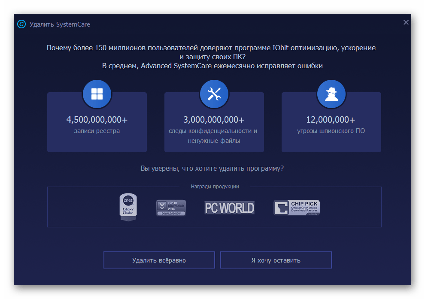Close the uninstall dialog with the X
The width and height of the screenshot is (425, 299).
click(406, 23)
